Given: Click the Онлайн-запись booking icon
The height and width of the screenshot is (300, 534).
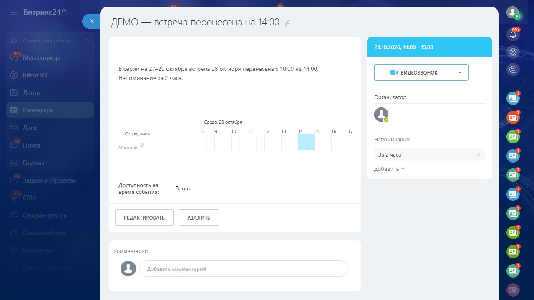Looking at the screenshot, I should point(14,215).
